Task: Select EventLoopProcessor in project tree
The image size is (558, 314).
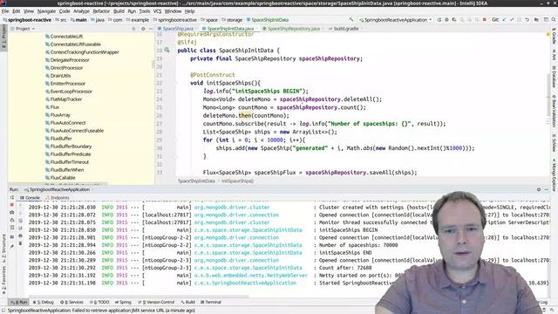Action: (x=69, y=92)
